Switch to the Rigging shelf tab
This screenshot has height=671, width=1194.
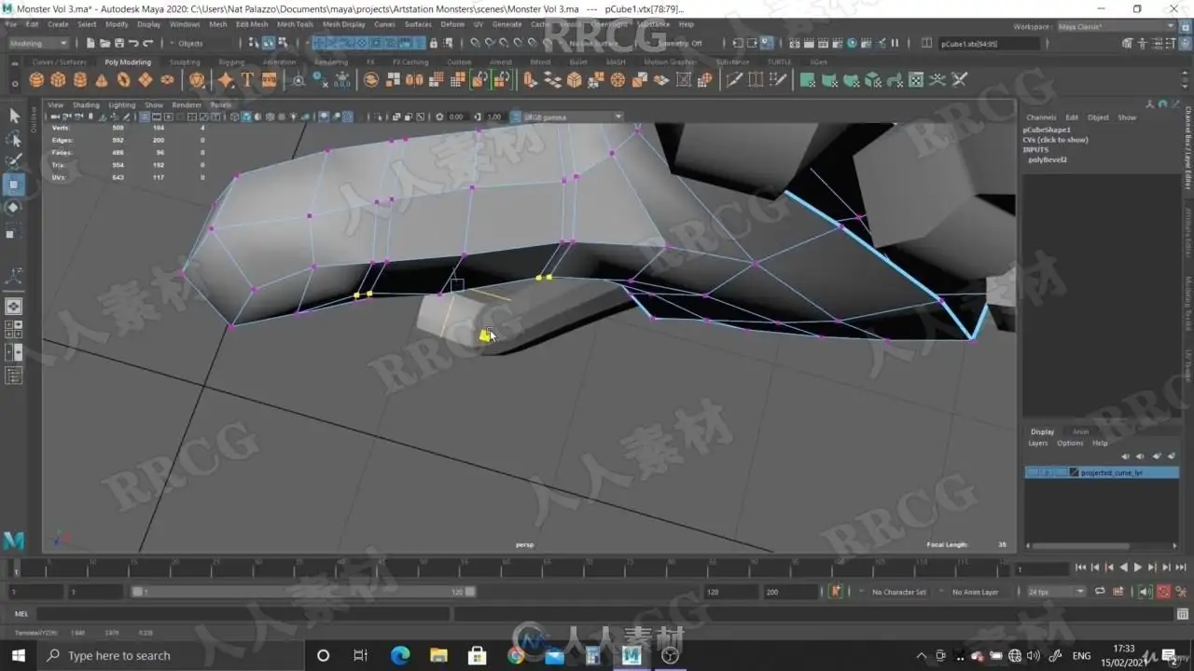pos(231,62)
